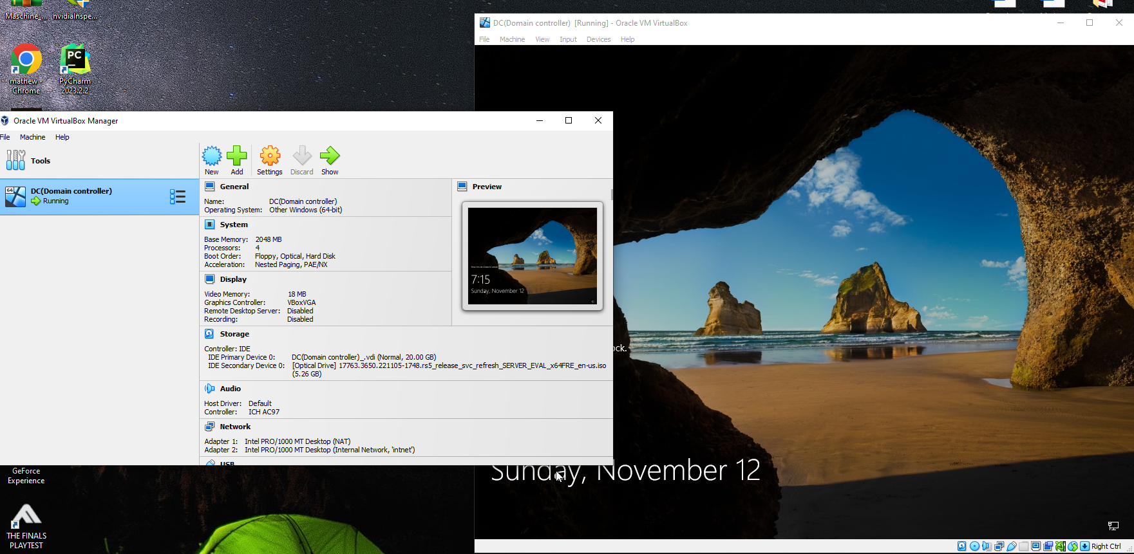
Task: Open mathew Chrome desktop shortcut
Action: coord(26,69)
